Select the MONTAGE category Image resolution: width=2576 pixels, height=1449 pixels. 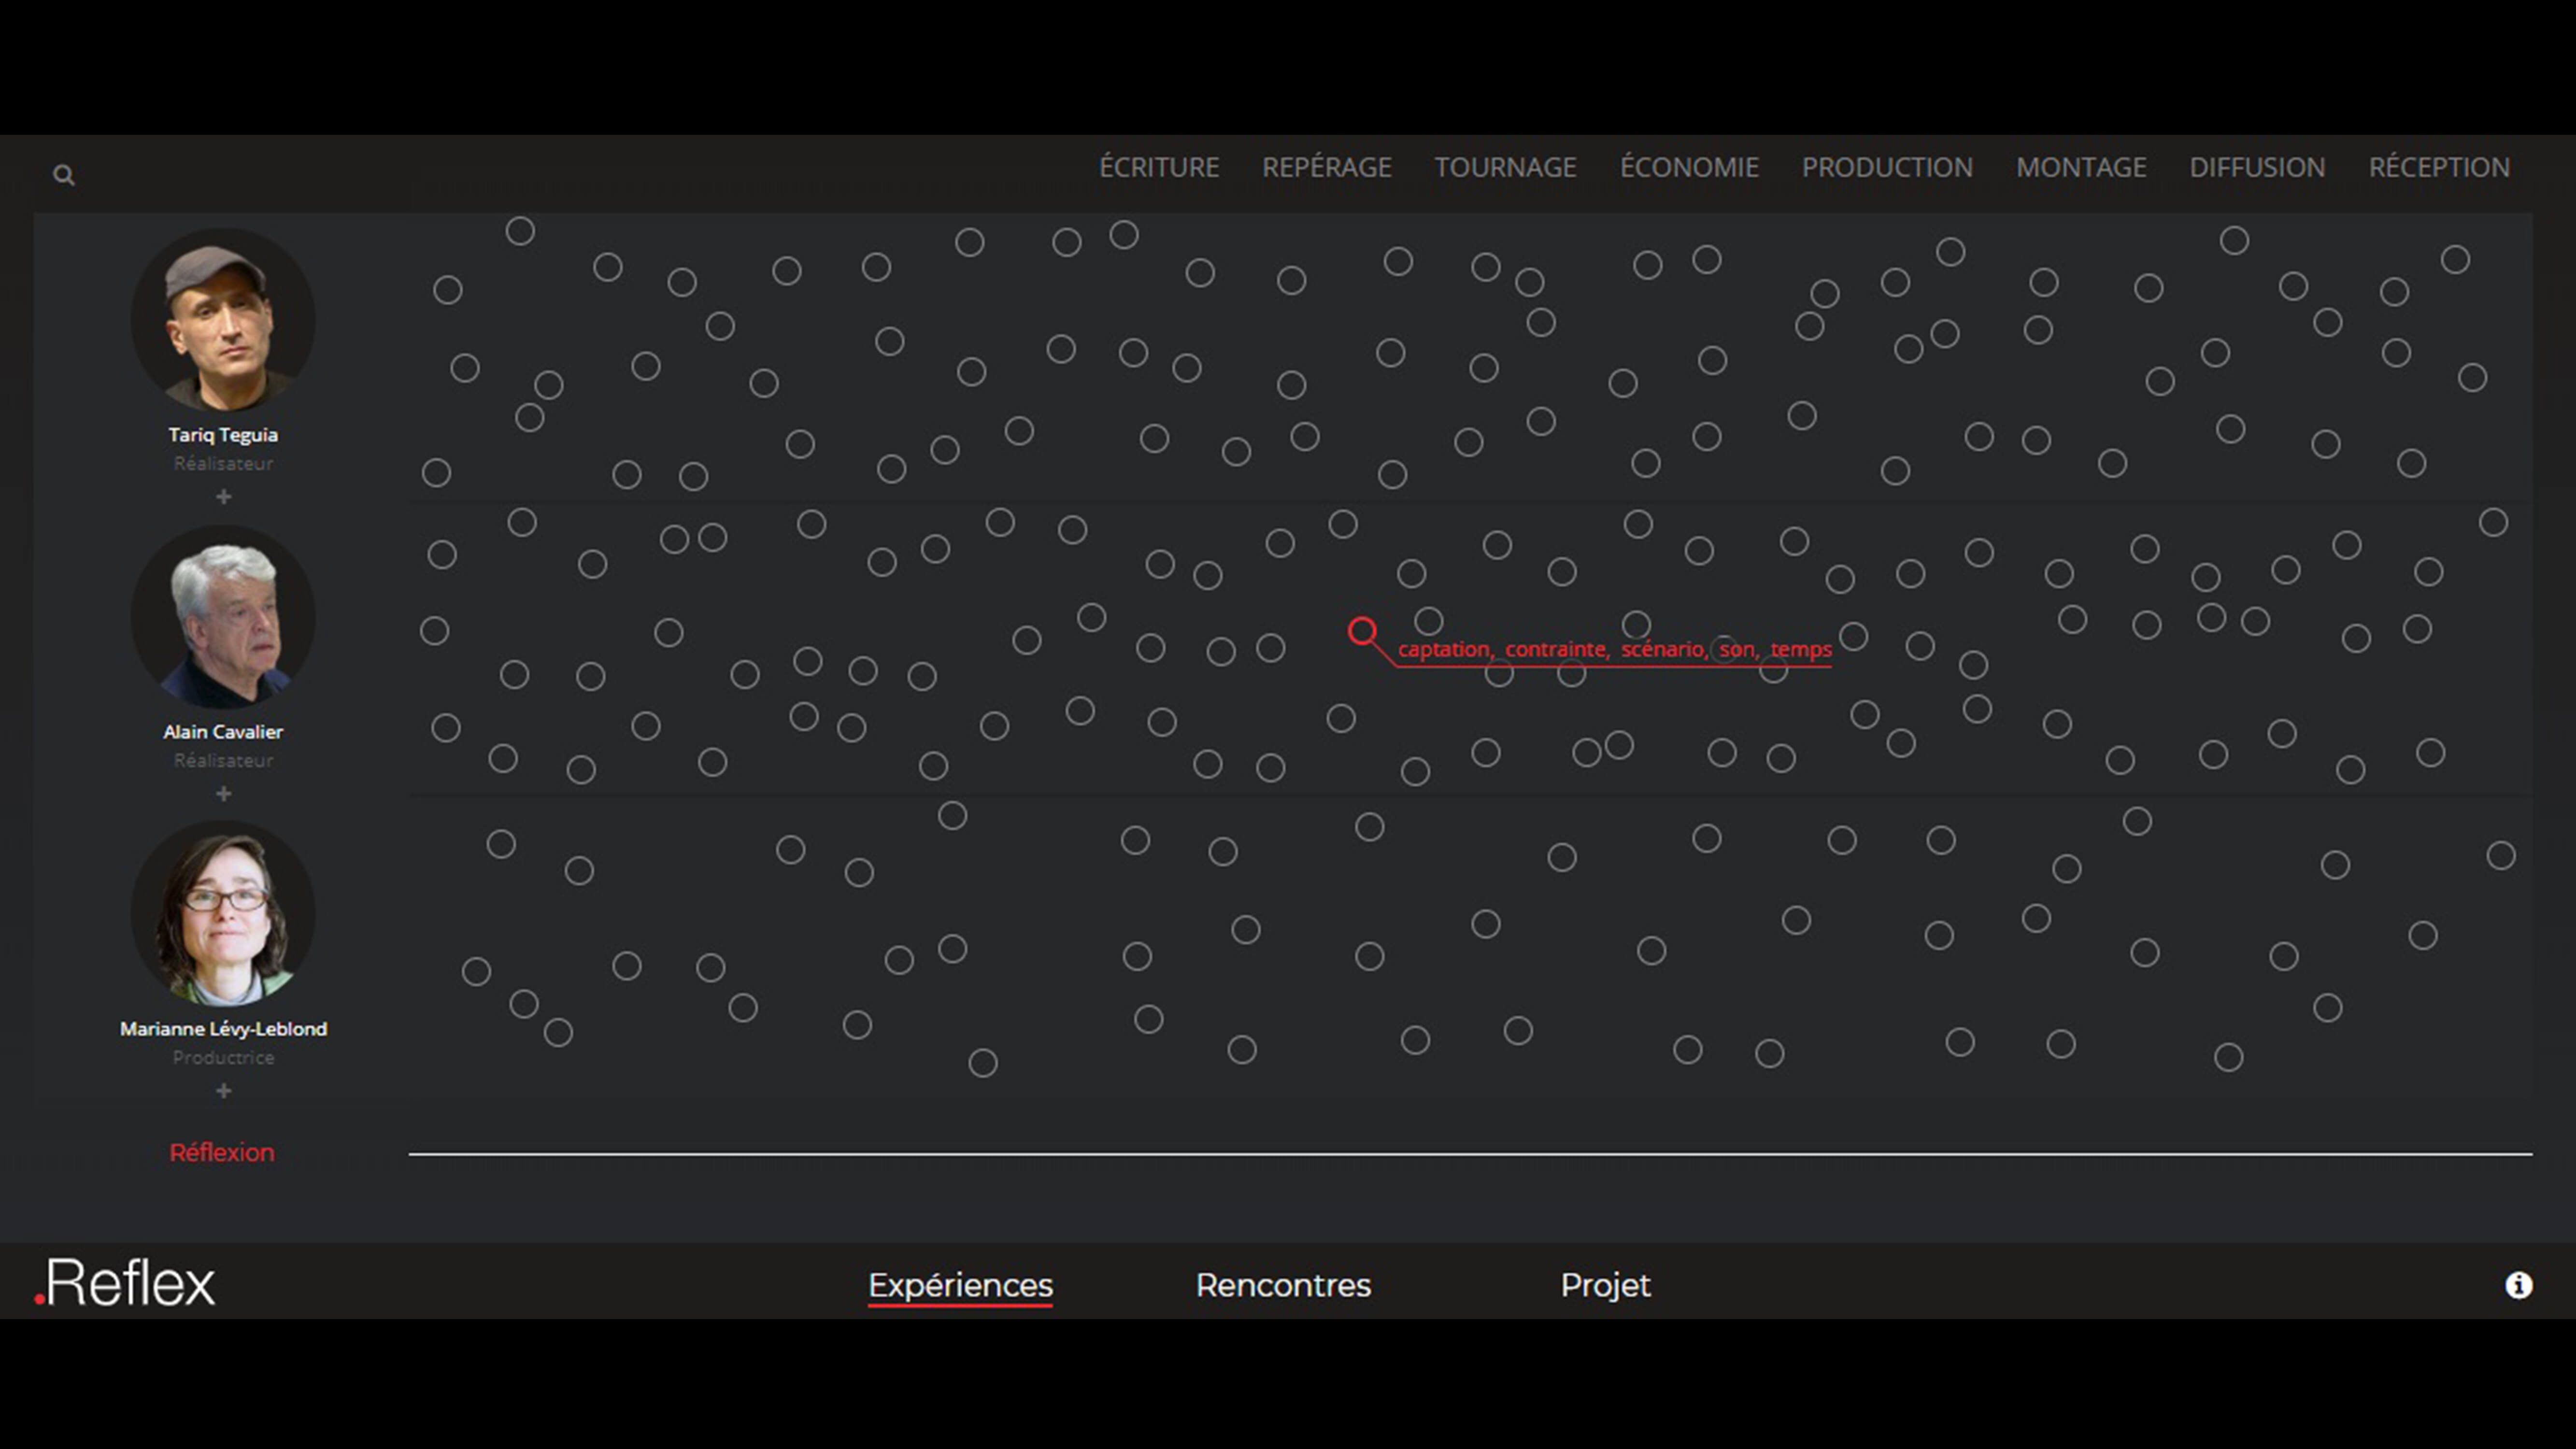(2081, 167)
